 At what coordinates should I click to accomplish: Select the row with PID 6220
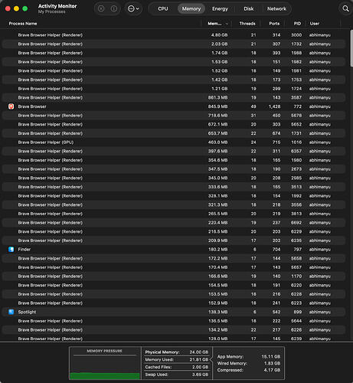pyautogui.click(x=174, y=285)
